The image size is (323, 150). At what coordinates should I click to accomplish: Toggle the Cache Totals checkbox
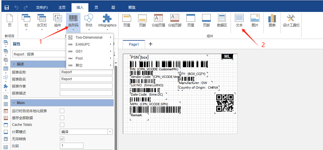click(x=62, y=125)
